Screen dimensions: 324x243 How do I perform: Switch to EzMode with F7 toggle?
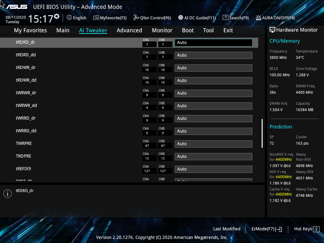pos(266,229)
